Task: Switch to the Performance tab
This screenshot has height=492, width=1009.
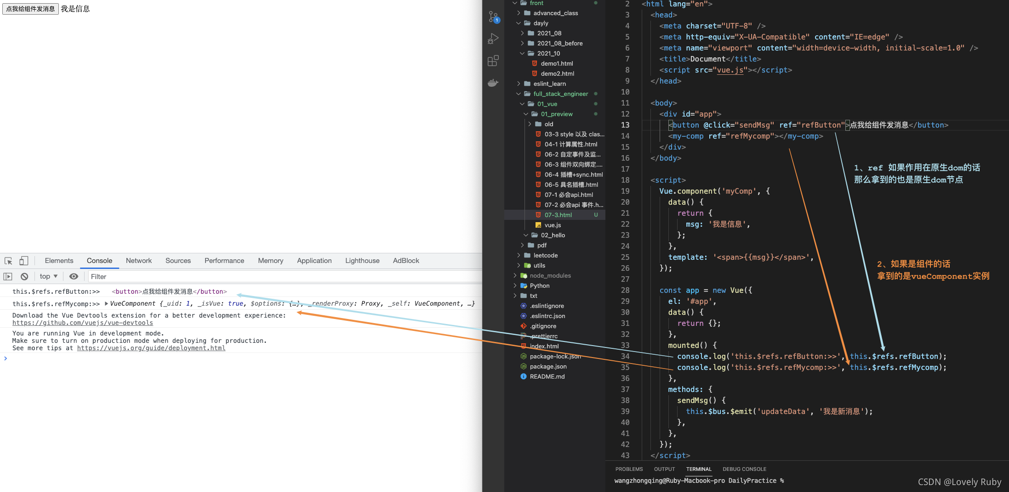Action: pyautogui.click(x=224, y=261)
